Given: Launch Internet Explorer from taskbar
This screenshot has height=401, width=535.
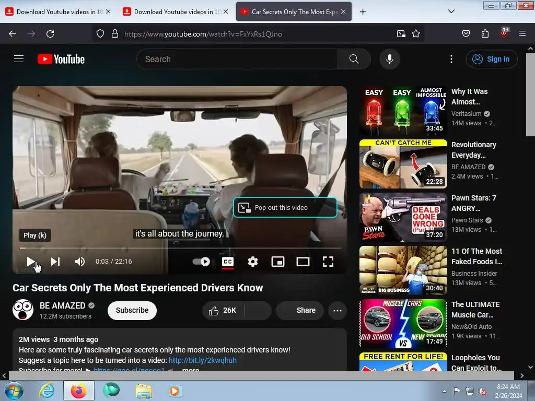Looking at the screenshot, I should pos(46,391).
